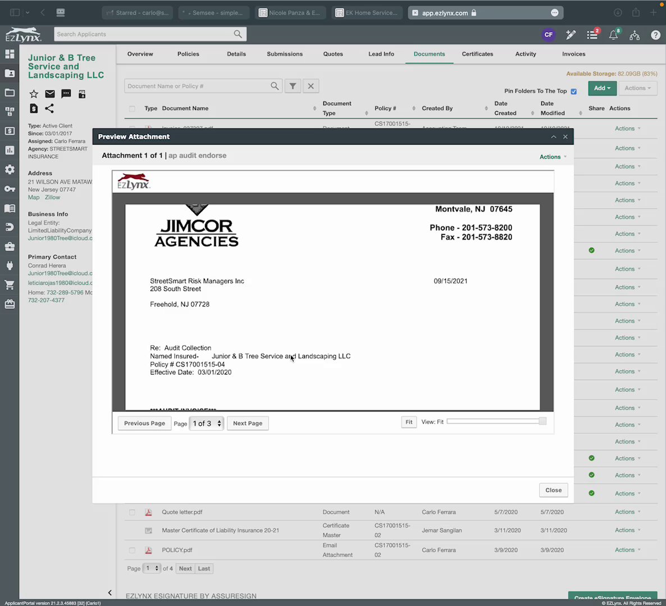
Task: Click the magnifier in Search Applicants box
Action: [x=238, y=34]
